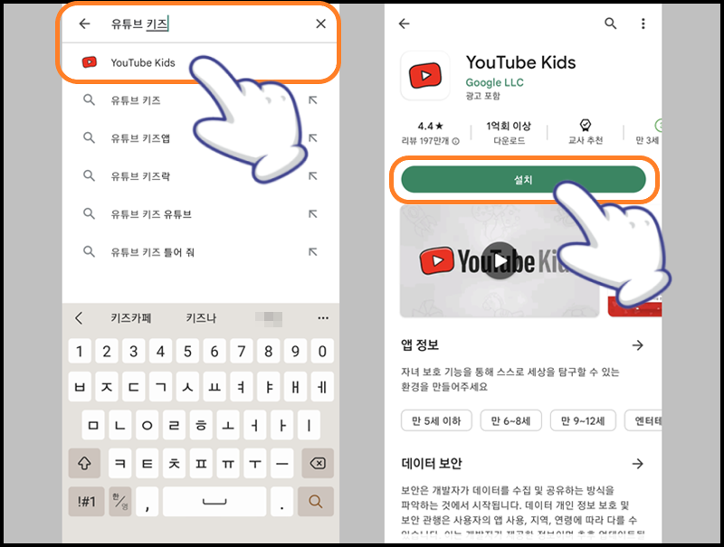The height and width of the screenshot is (547, 724).
Task: Tap the 교사 추천 badge icon
Action: (586, 125)
